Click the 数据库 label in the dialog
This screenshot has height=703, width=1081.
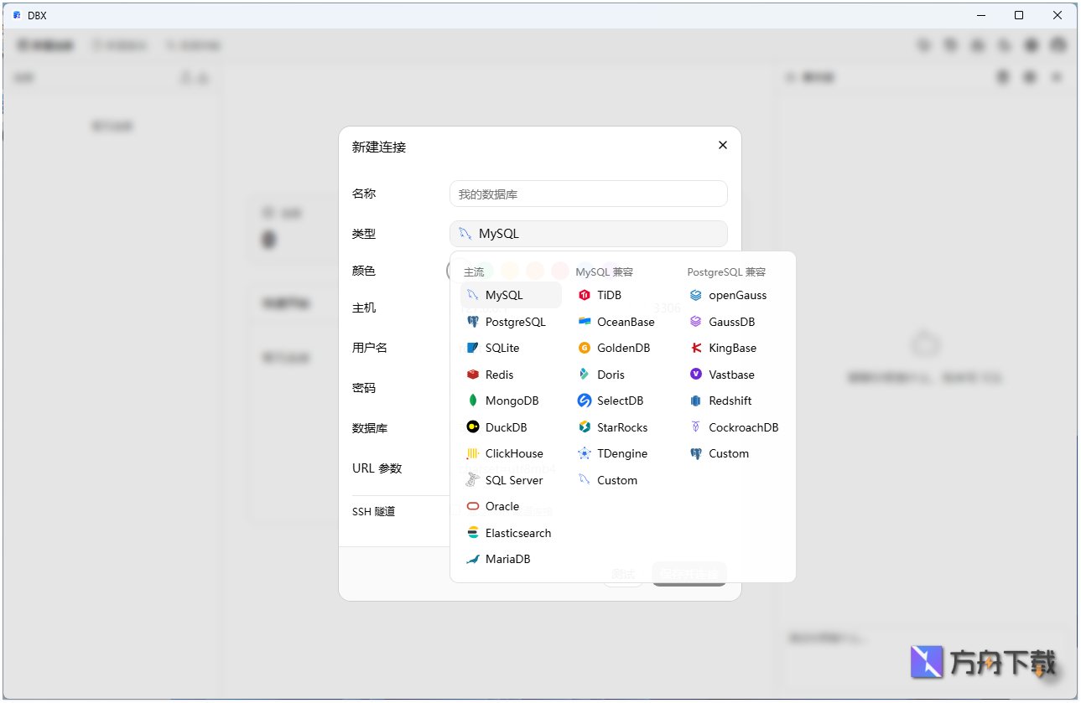(370, 428)
